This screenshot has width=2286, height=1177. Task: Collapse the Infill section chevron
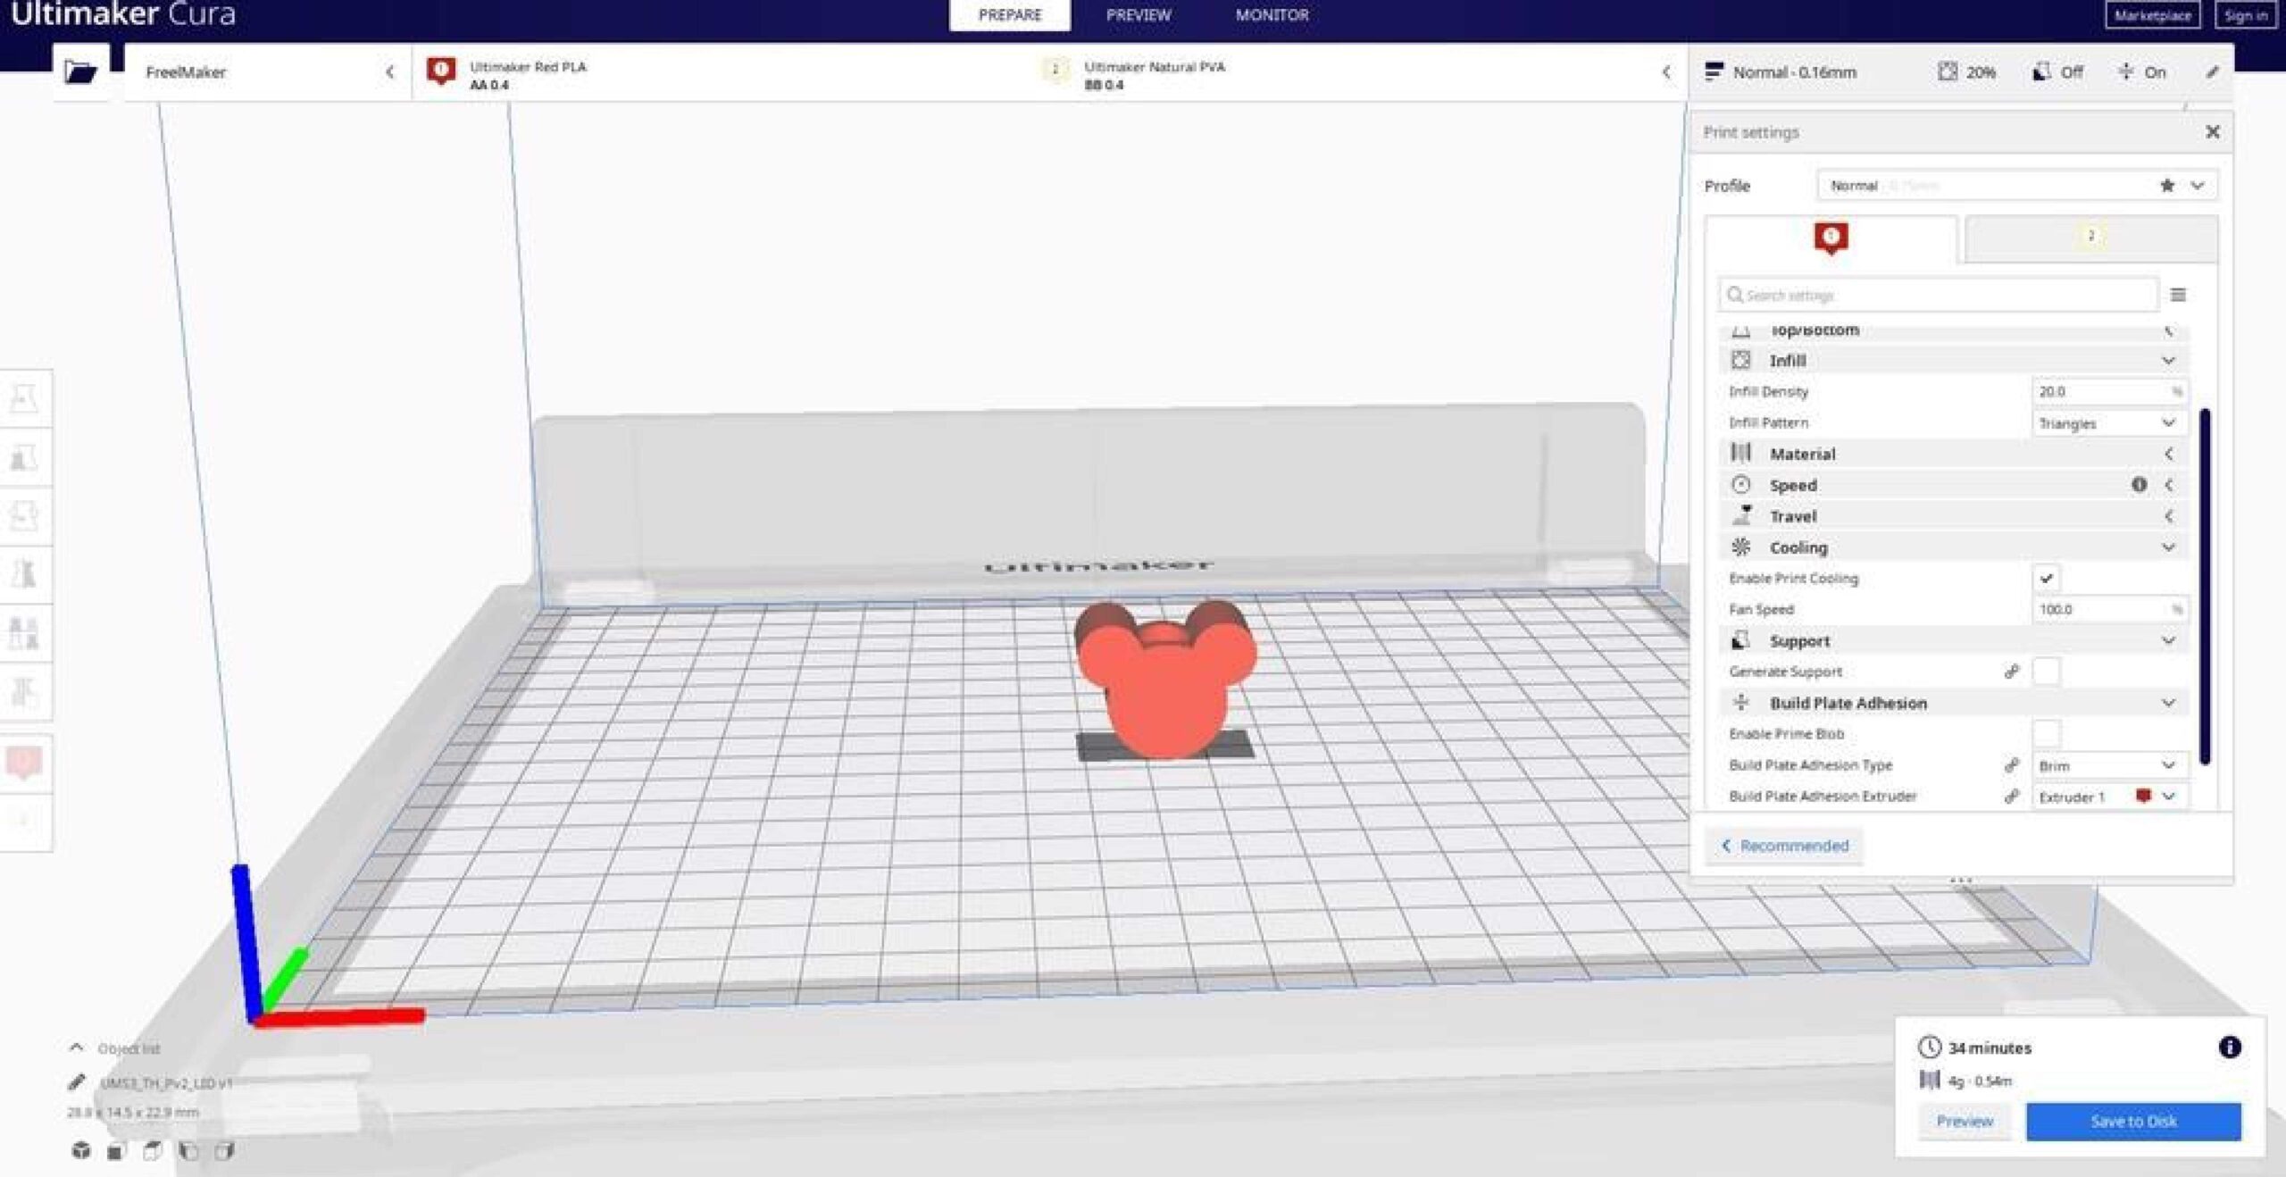coord(2167,361)
